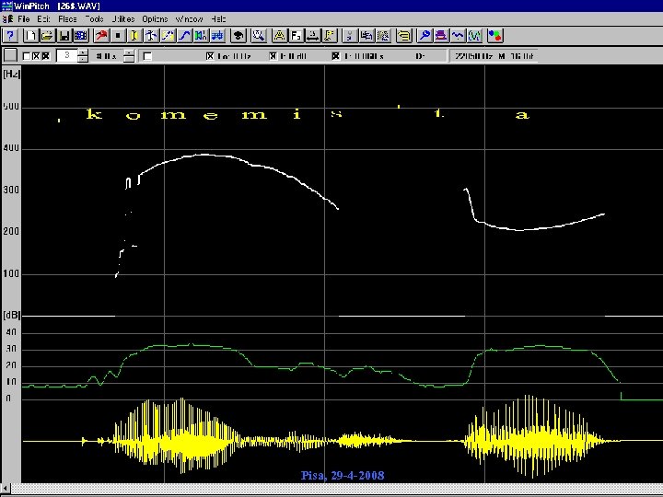Click the gray copy segments icon
The image size is (663, 497).
[366, 36]
